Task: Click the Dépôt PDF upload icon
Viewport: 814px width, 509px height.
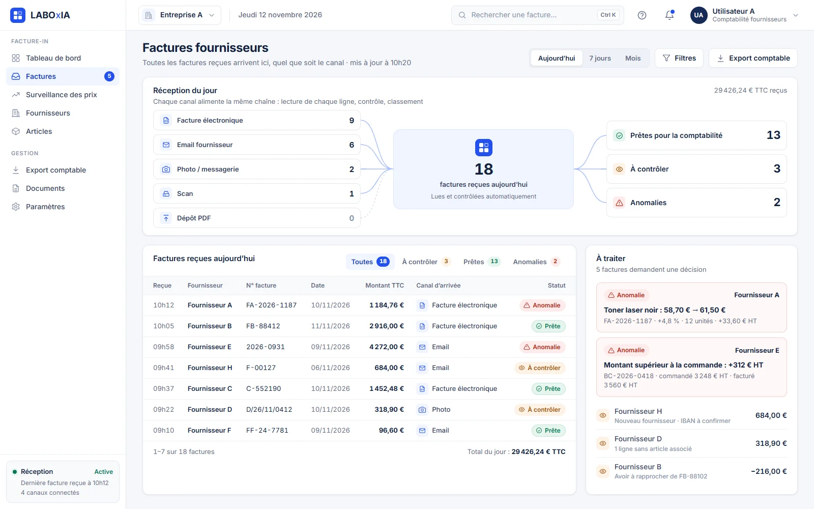Action: pos(166,218)
